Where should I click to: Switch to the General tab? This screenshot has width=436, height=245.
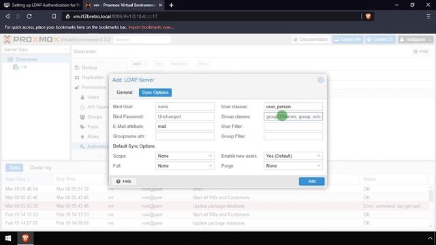coord(124,93)
